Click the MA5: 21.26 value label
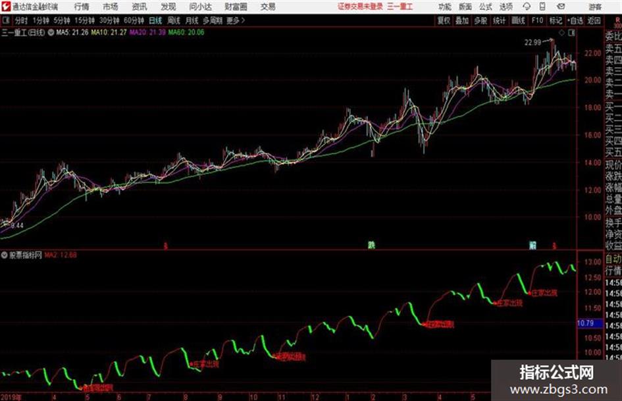The image size is (622, 401). coord(72,32)
